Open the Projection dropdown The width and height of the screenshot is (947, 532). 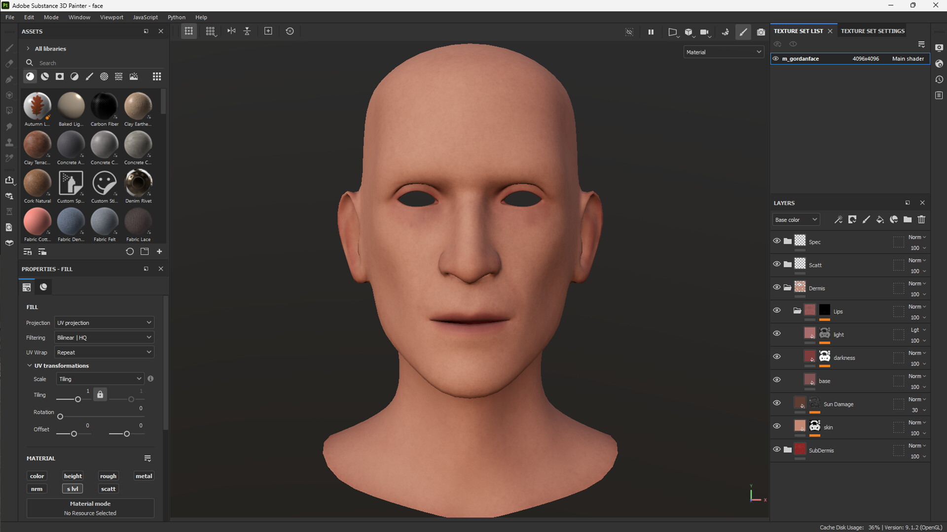(104, 323)
